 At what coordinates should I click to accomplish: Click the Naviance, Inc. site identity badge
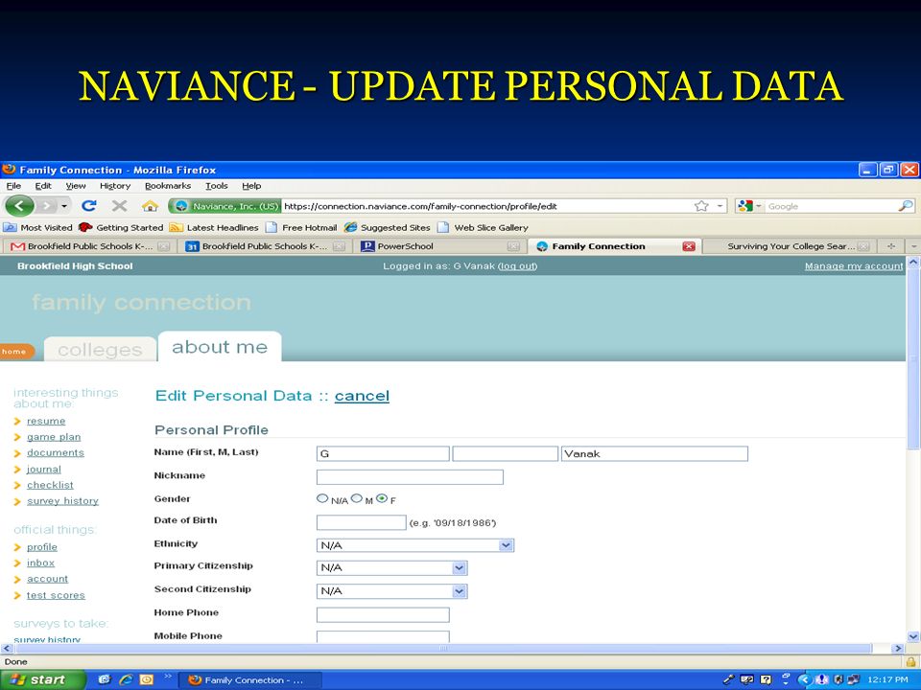224,206
